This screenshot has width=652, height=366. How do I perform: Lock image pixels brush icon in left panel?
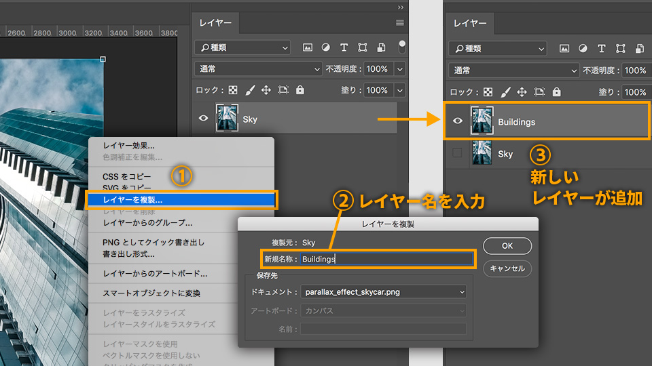coord(250,90)
